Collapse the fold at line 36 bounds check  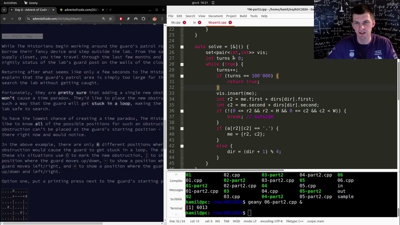182,111
